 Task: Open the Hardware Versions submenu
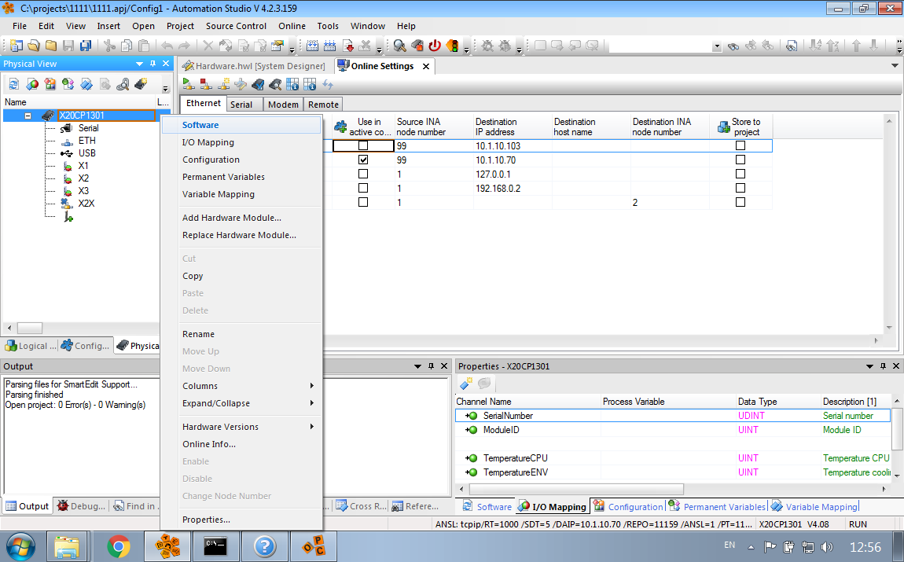click(x=241, y=427)
